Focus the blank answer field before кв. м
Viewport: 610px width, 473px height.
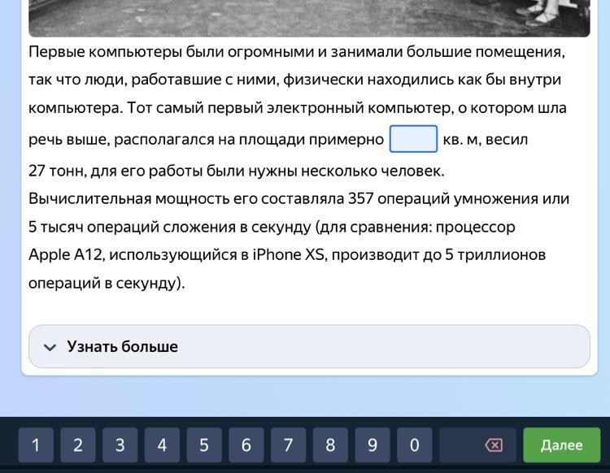click(x=413, y=139)
